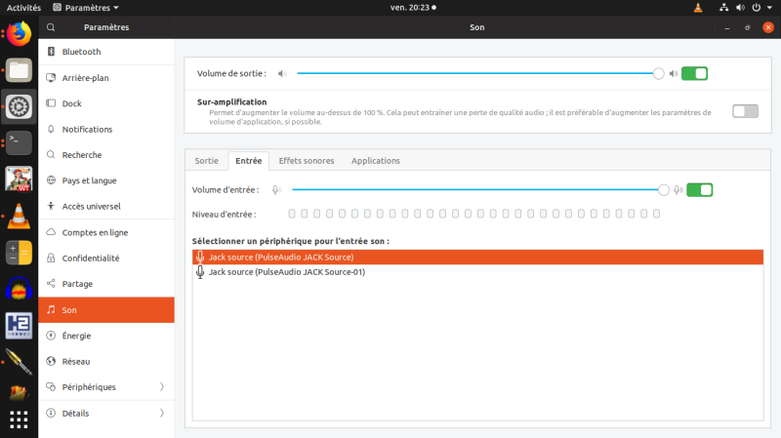
Task: Open Comptes en ligne settings
Action: click(106, 232)
